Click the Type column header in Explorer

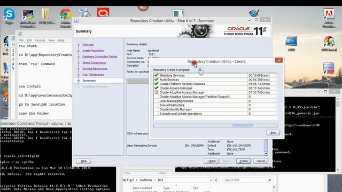click(166, 188)
